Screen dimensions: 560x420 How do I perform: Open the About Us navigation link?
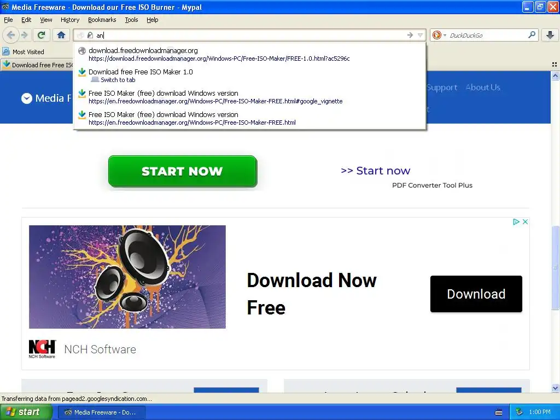[483, 87]
